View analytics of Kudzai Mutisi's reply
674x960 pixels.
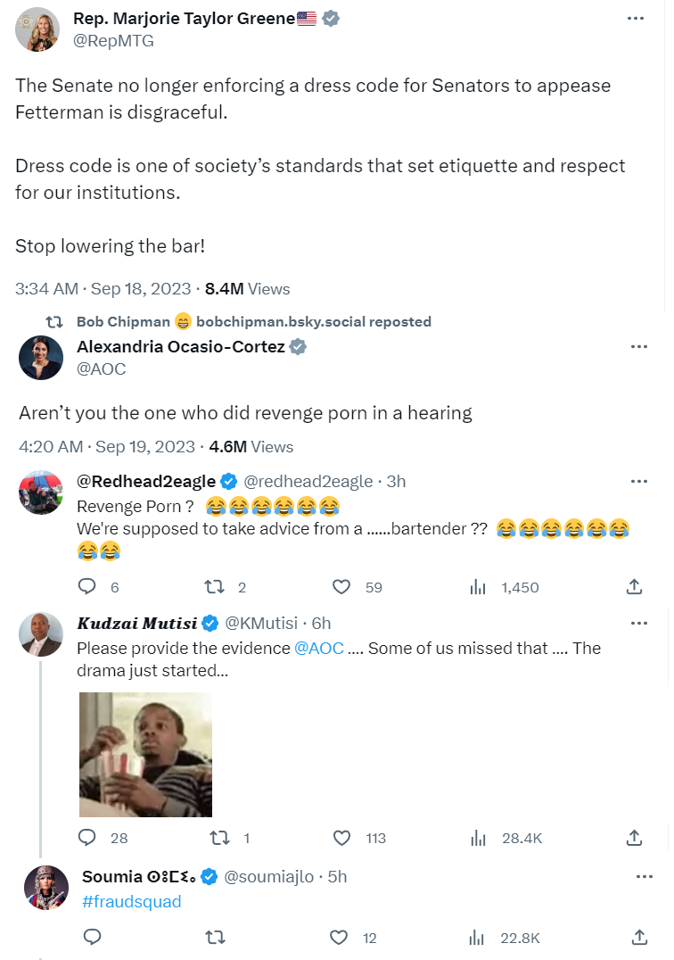point(478,838)
